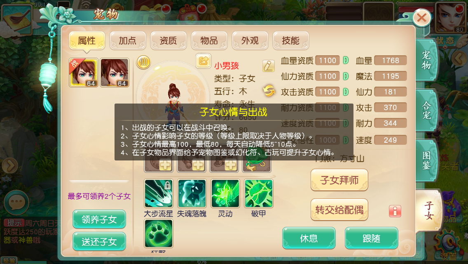Toggle 跟随 follow mode
The height and width of the screenshot is (264, 468).
[x=371, y=238]
